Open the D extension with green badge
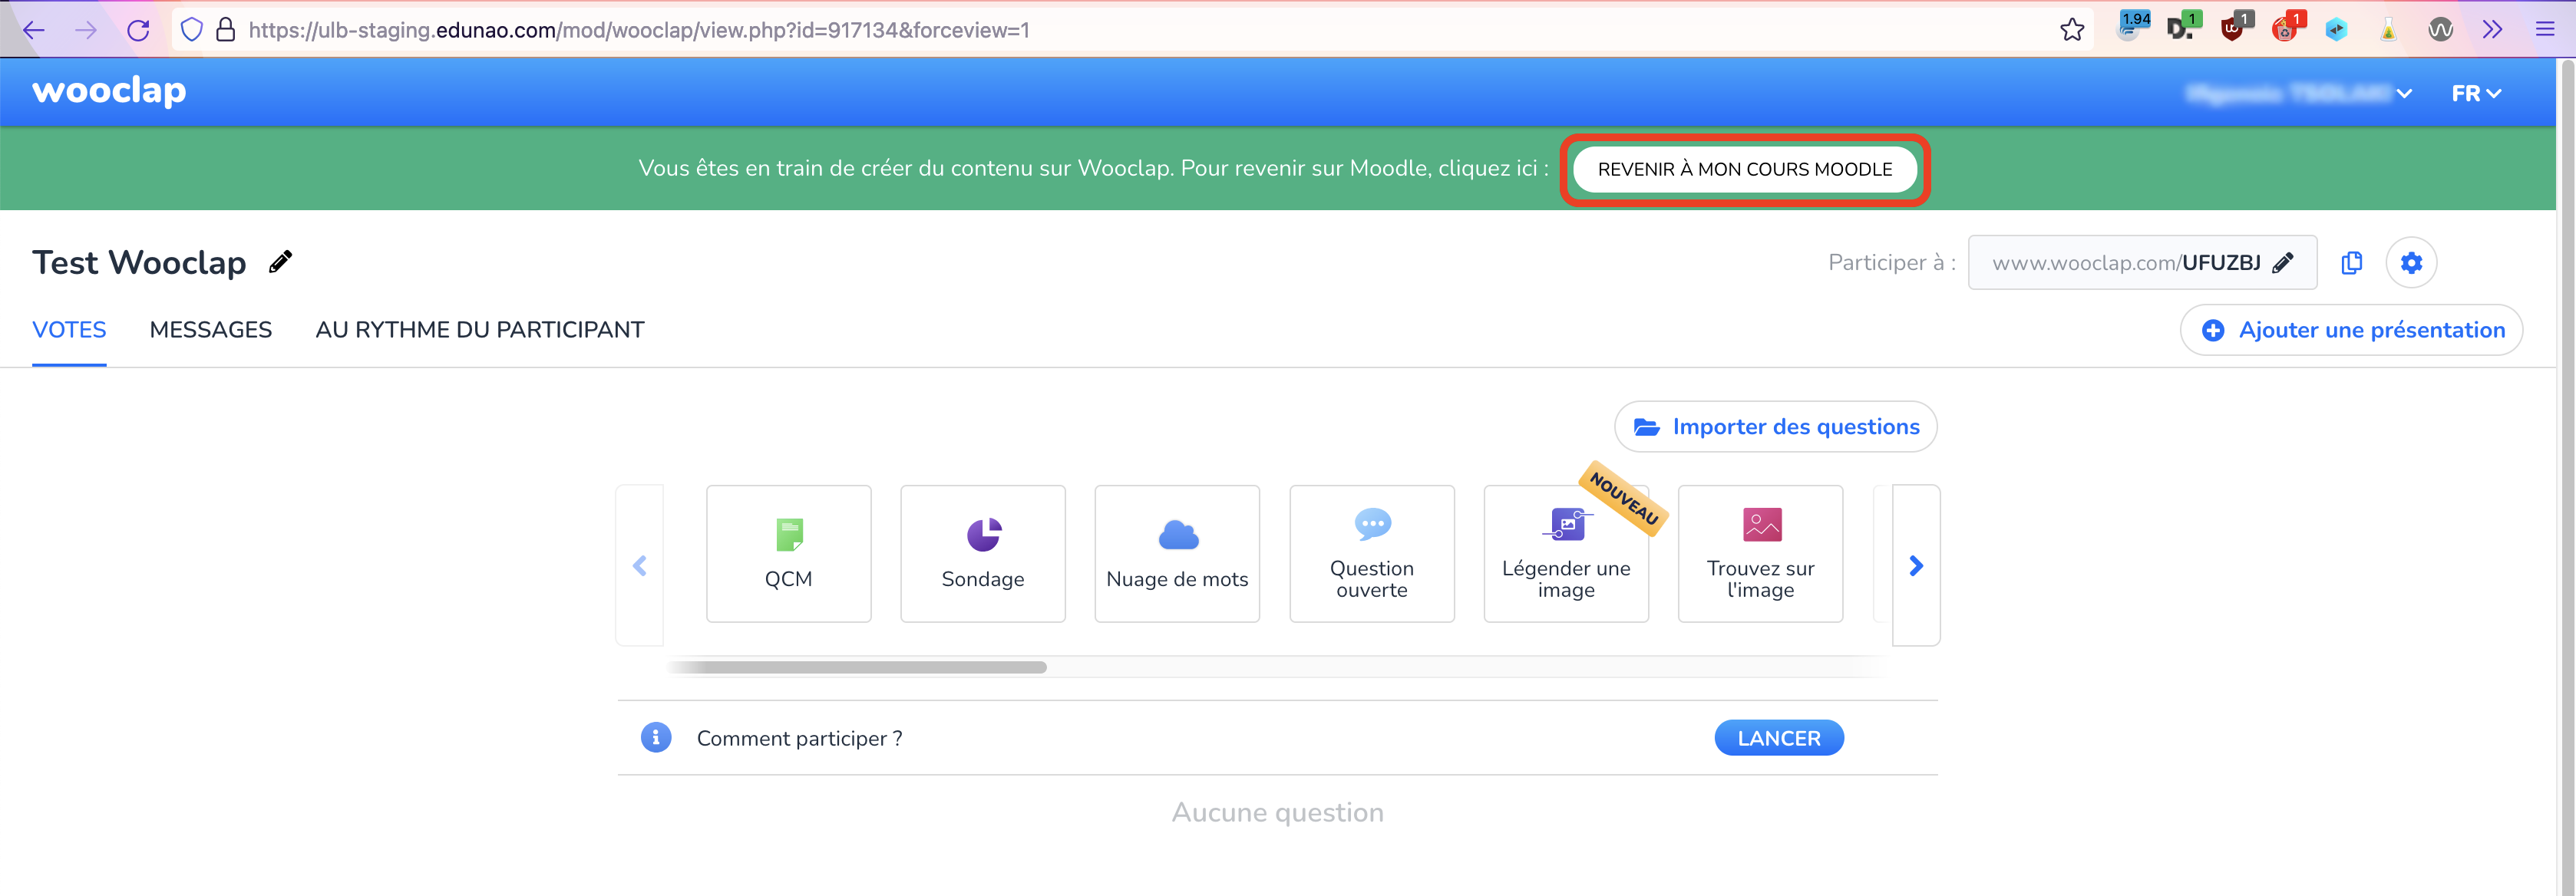2576x896 pixels. pyautogui.click(x=2183, y=27)
